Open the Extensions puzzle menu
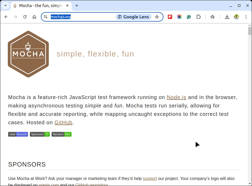Viewport: 252px width, 186px height. click(x=199, y=17)
